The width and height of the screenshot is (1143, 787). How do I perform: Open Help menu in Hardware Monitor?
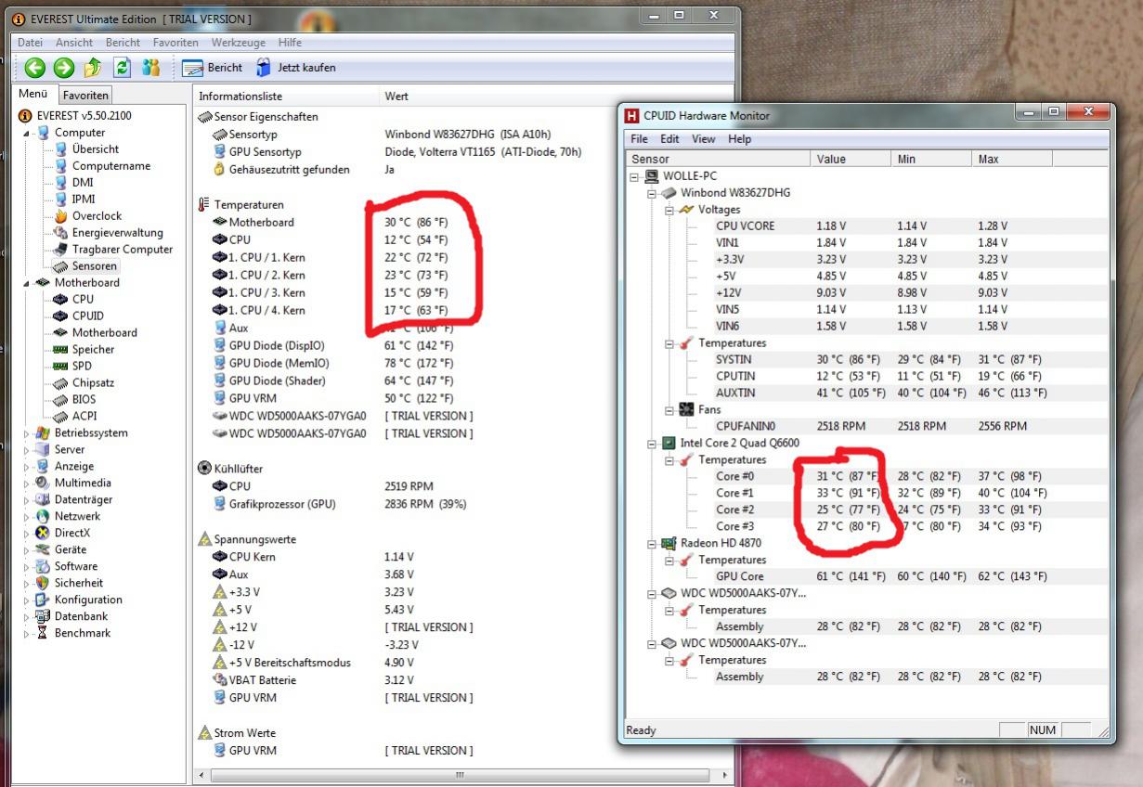(740, 139)
